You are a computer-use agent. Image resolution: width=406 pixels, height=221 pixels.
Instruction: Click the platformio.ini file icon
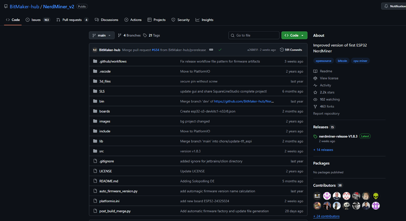pos(95,201)
